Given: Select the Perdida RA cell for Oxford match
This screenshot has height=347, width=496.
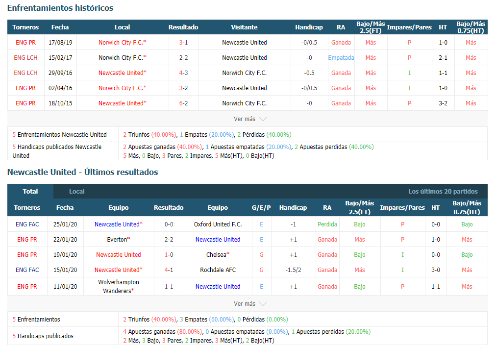Looking at the screenshot, I should click(x=327, y=224).
